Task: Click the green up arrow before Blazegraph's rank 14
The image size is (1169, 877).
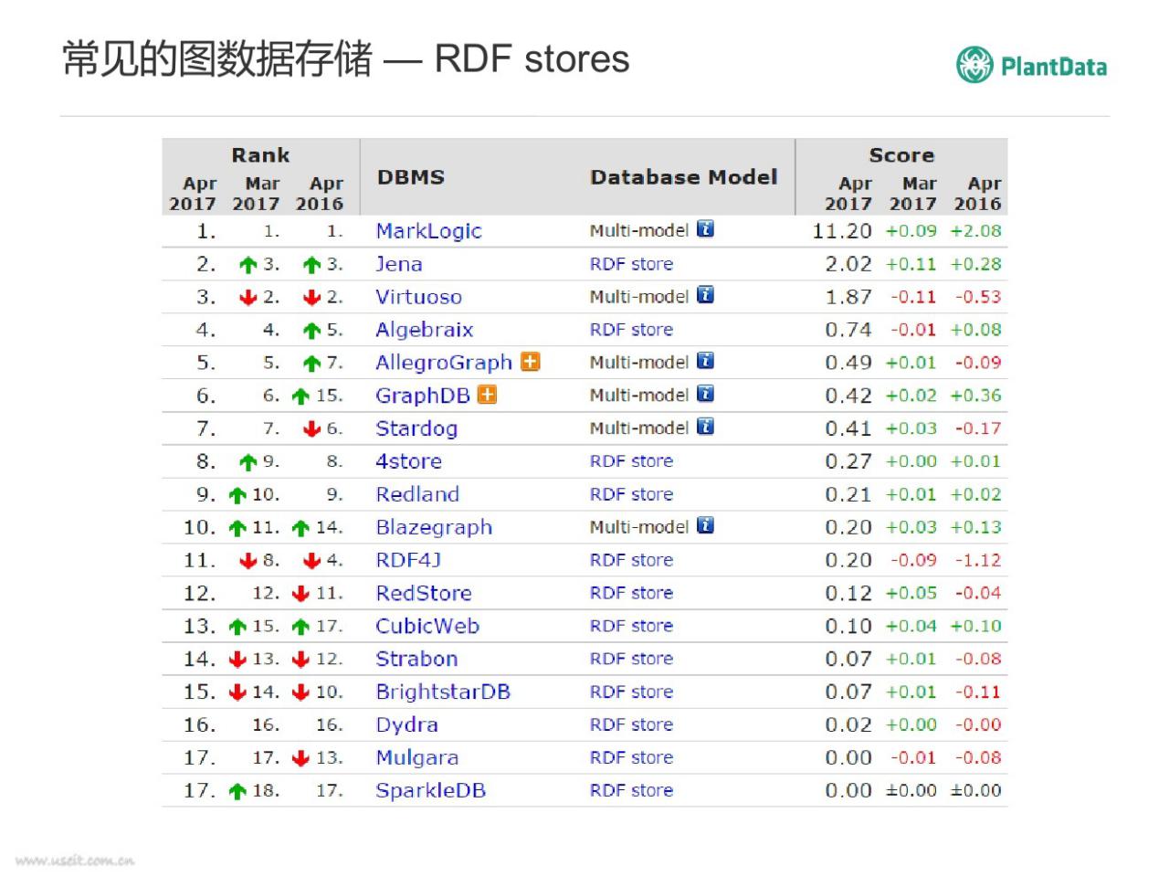Action: point(300,528)
